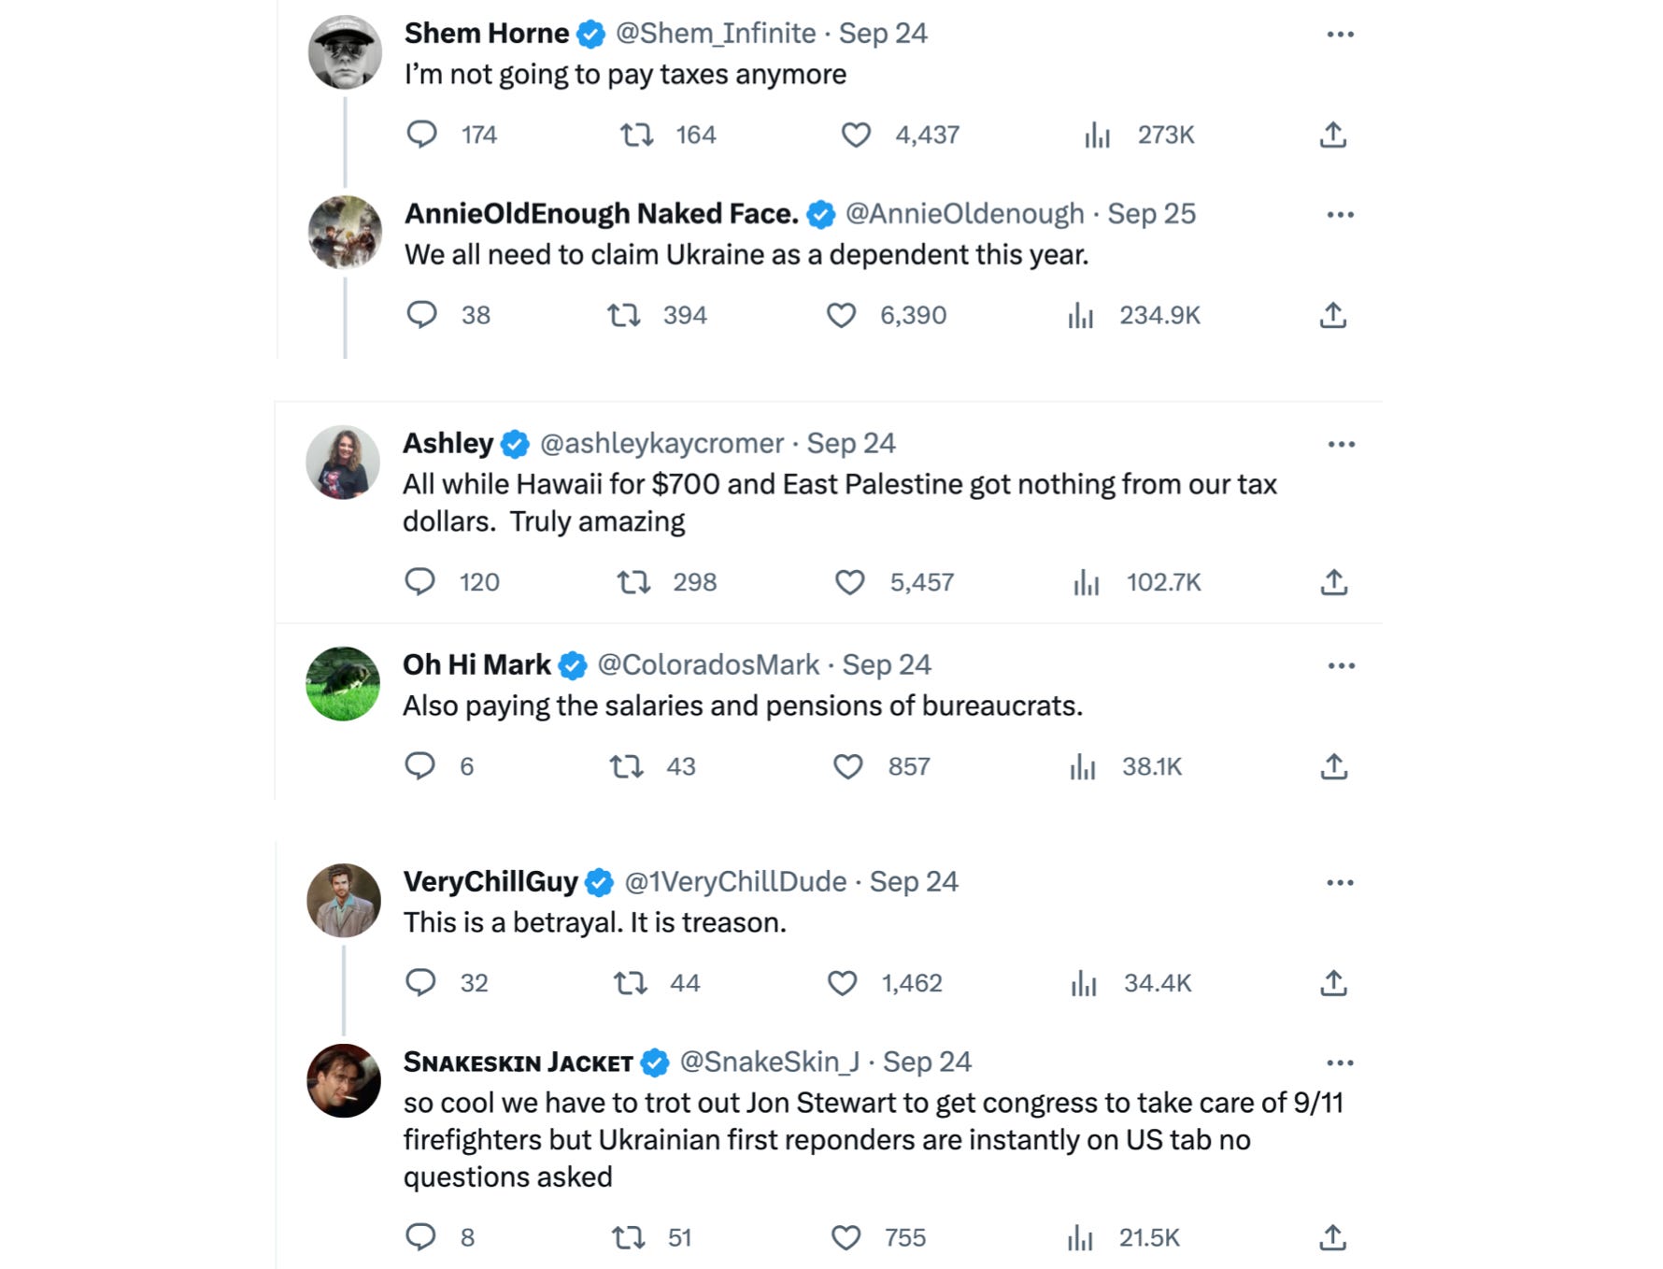Share AnnieOldEnough's tweet via upload icon
The width and height of the screenshot is (1663, 1269).
[1333, 316]
